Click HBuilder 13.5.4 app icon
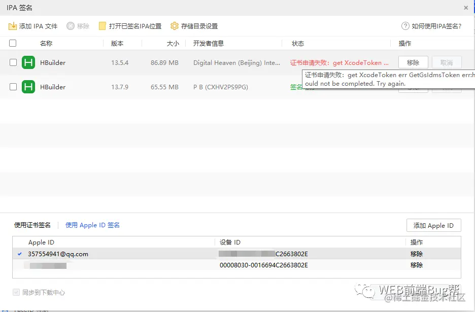The height and width of the screenshot is (312, 475). click(x=28, y=63)
